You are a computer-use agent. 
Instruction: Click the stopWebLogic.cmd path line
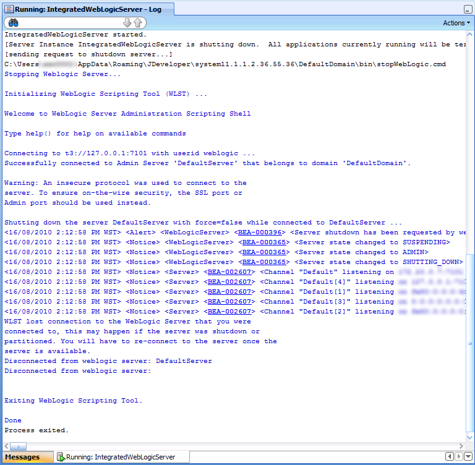click(225, 64)
